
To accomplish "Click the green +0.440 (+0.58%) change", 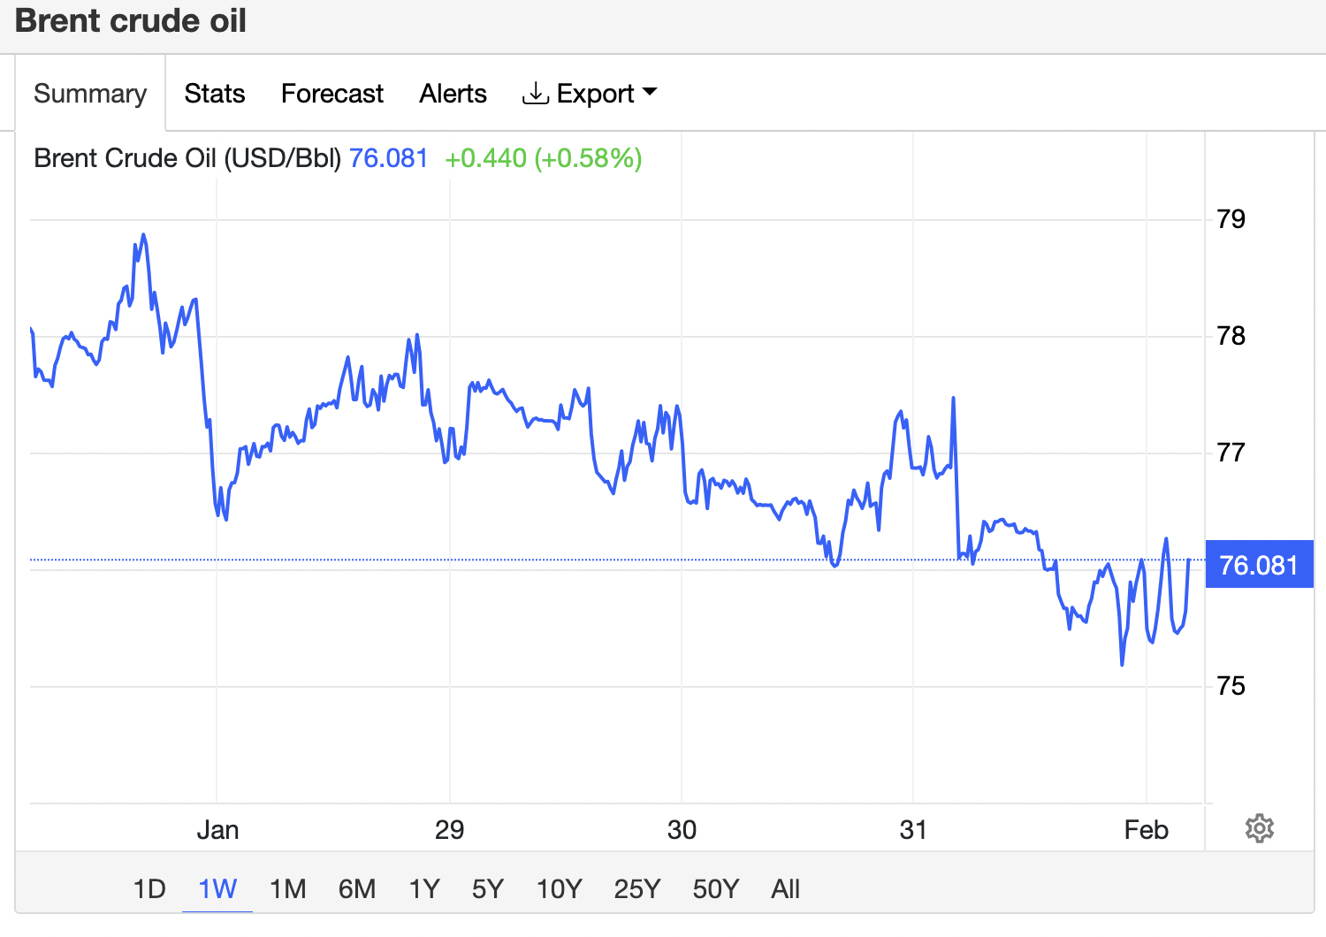I will 543,158.
